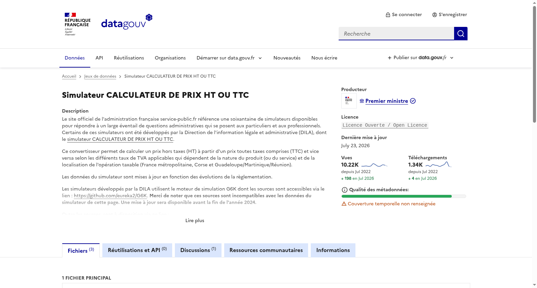Click the République Française logo
The image size is (537, 288).
click(x=78, y=24)
